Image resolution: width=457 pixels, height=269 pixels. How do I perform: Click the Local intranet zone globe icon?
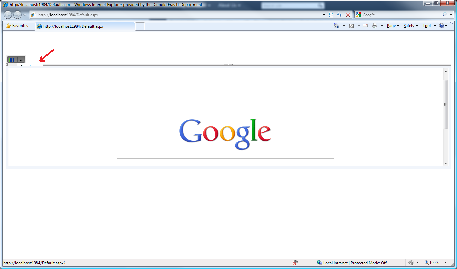[x=319, y=263]
